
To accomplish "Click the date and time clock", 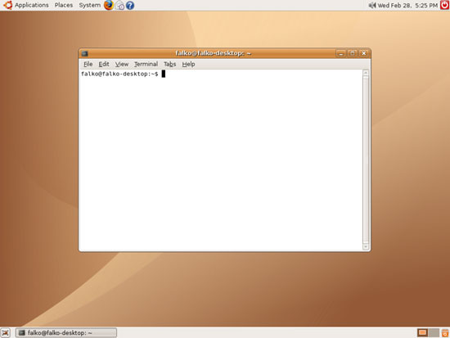I will tap(407, 6).
